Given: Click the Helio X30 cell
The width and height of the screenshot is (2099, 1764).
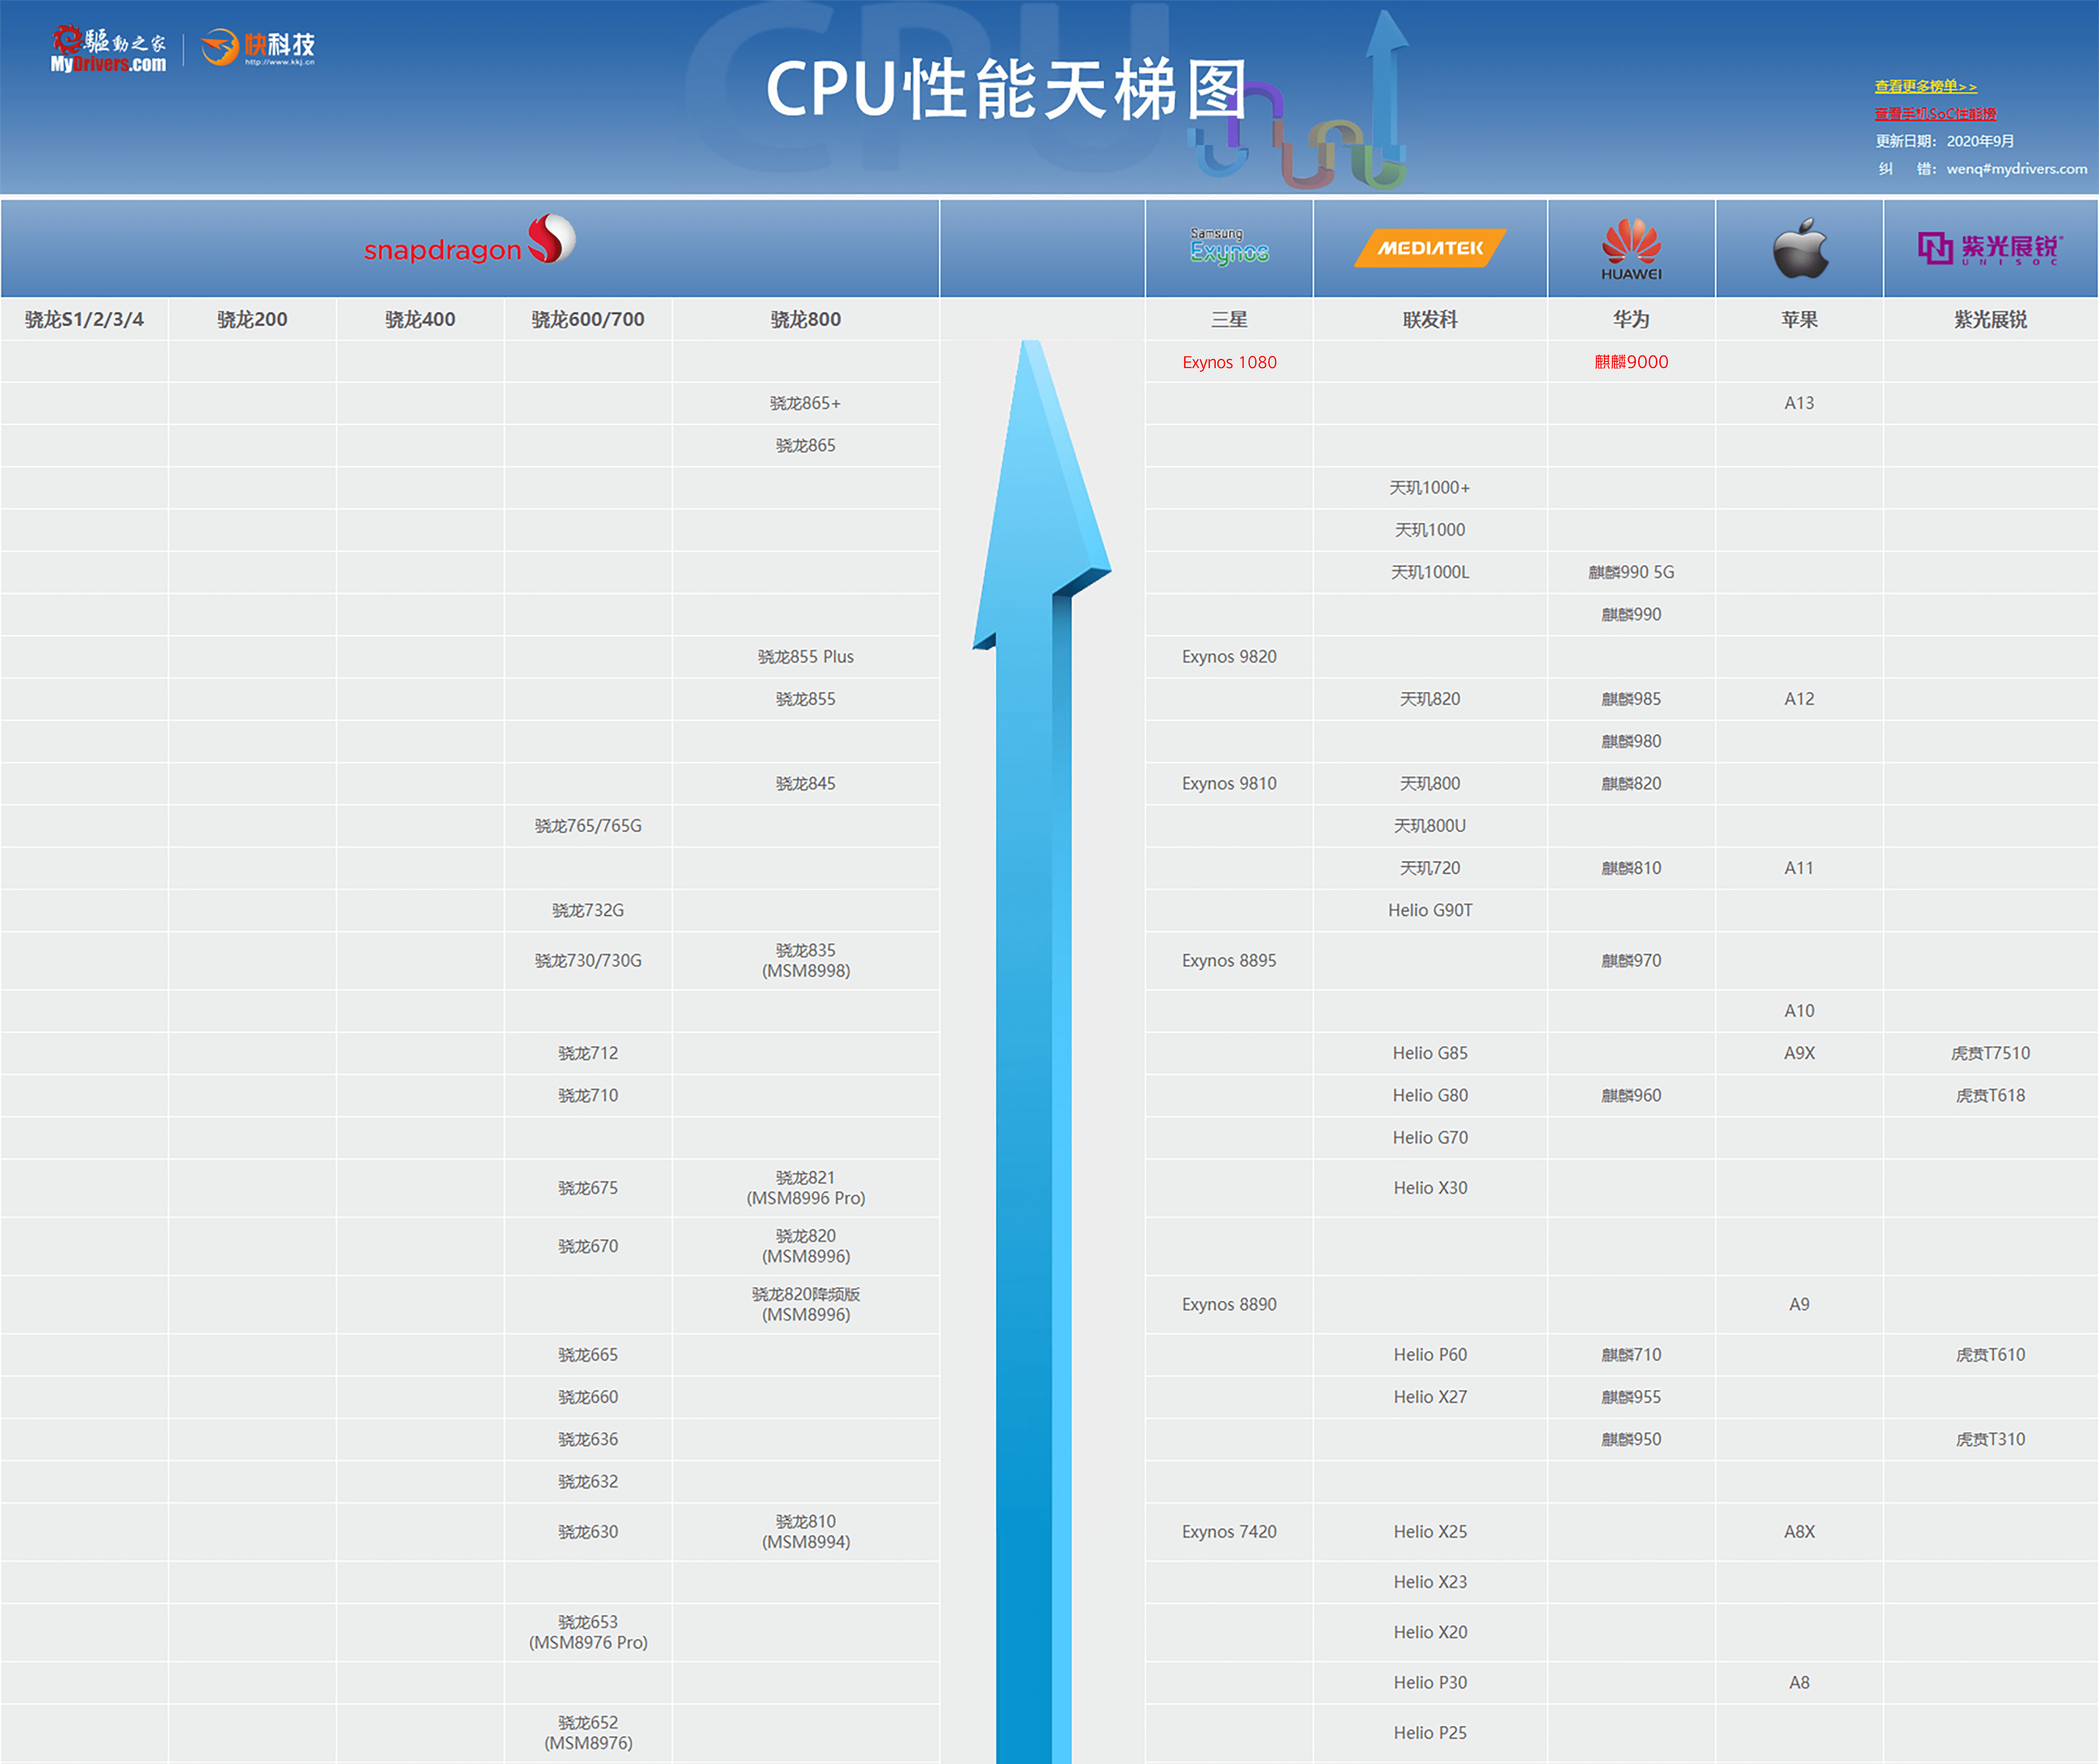Looking at the screenshot, I should (x=1430, y=1188).
